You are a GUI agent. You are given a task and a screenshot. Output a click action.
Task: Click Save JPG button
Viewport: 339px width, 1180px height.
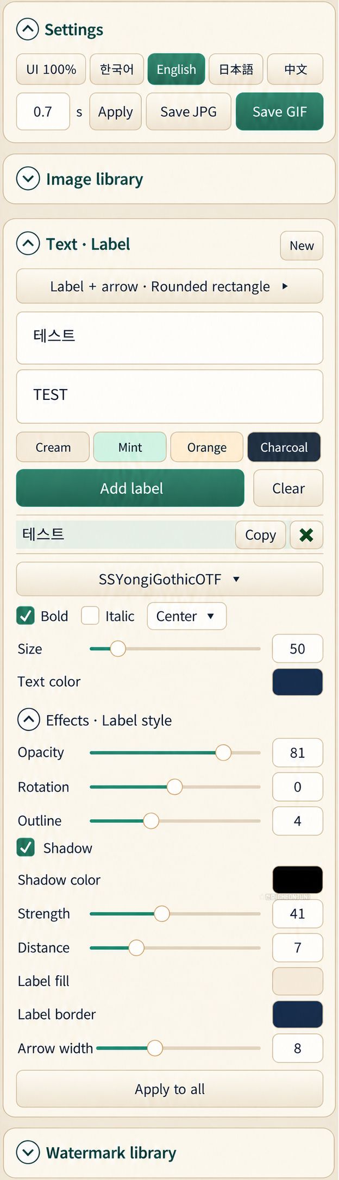pyautogui.click(x=189, y=112)
